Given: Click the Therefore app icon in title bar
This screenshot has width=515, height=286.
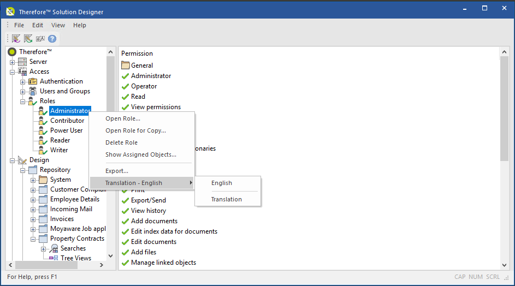Looking at the screenshot, I should click(x=10, y=12).
